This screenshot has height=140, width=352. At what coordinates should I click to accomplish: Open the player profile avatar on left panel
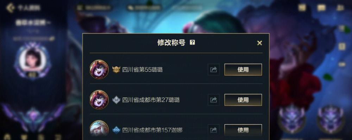pos(32,59)
